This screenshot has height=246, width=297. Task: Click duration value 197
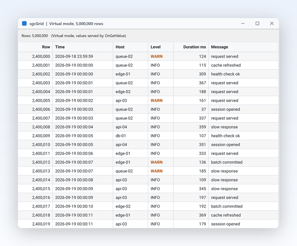tap(202, 197)
